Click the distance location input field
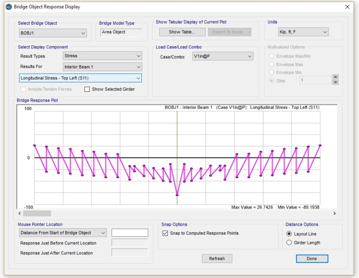This screenshot has height=278, width=359. (130, 233)
